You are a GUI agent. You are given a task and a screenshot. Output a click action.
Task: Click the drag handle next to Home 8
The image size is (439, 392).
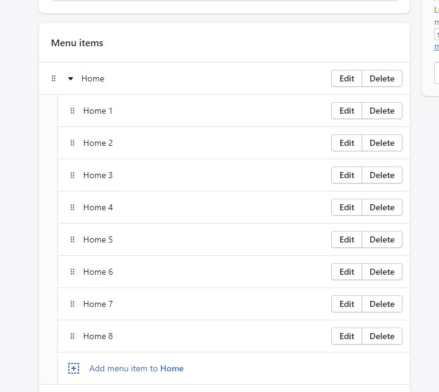pos(72,336)
